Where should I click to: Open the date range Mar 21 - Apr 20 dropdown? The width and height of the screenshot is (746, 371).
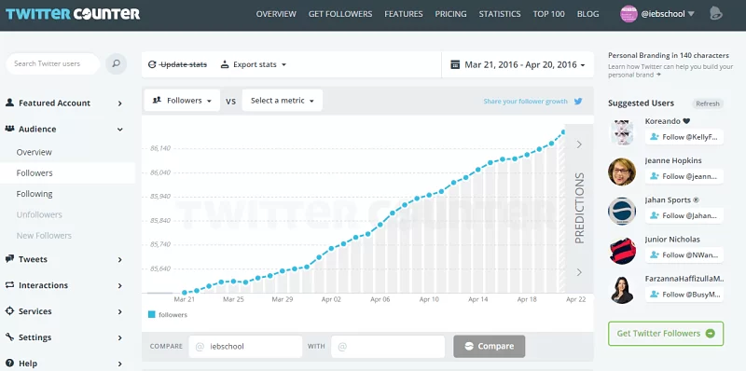[x=518, y=64]
